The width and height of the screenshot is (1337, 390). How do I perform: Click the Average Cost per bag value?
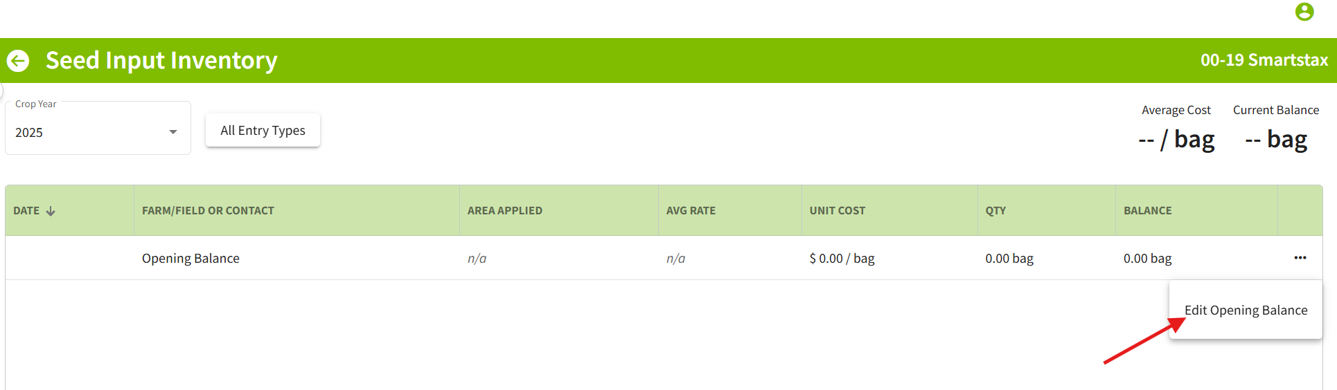click(1176, 140)
